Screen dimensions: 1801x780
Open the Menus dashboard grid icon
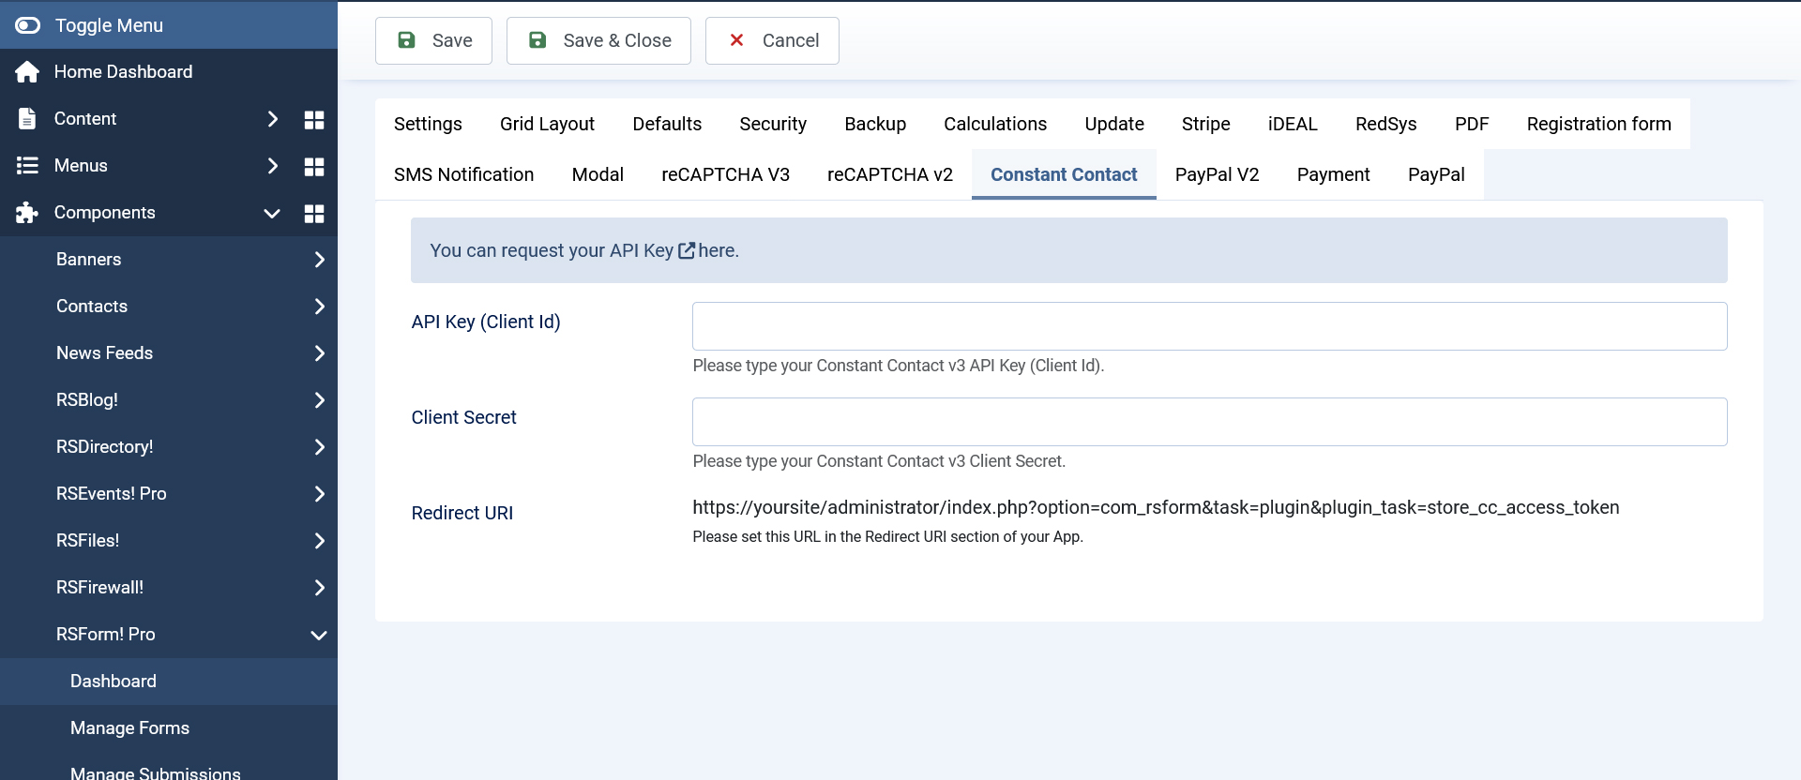(314, 166)
